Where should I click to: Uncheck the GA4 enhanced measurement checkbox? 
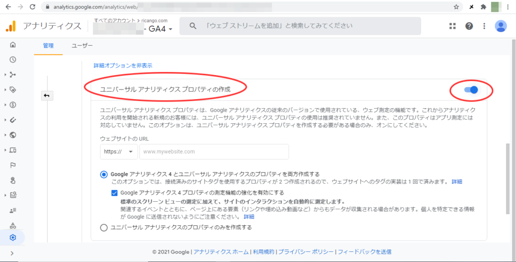pyautogui.click(x=114, y=193)
